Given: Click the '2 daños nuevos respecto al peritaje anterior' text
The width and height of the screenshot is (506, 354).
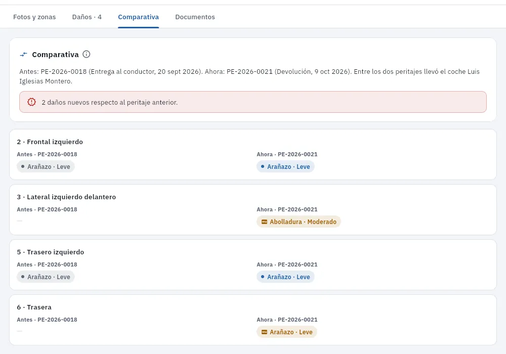Looking at the screenshot, I should click(110, 102).
